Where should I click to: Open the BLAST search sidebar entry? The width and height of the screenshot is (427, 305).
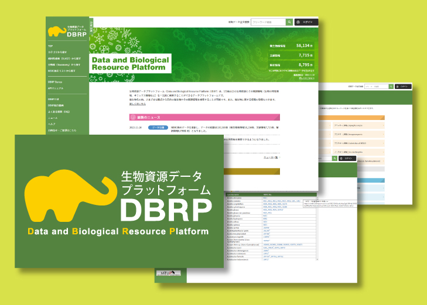click(64, 59)
